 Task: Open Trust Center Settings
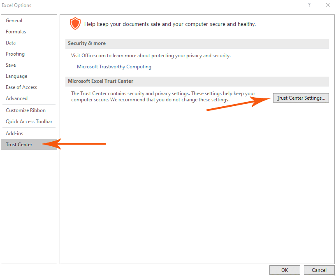point(301,98)
